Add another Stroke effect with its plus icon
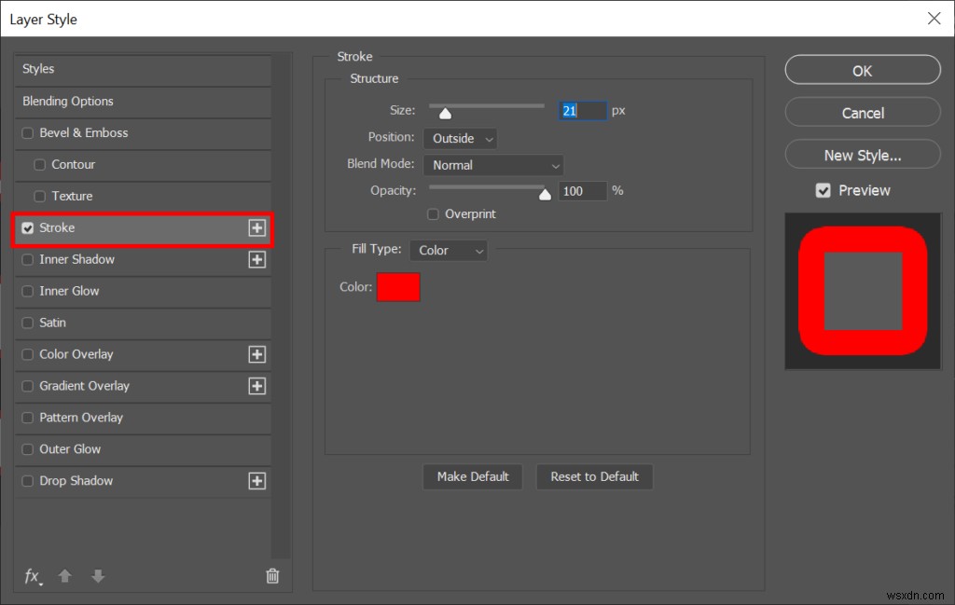 [x=258, y=227]
